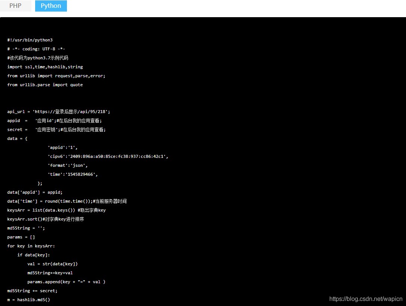406x306 pixels.
Task: Click the 'params = []' line
Action: pos(21,237)
